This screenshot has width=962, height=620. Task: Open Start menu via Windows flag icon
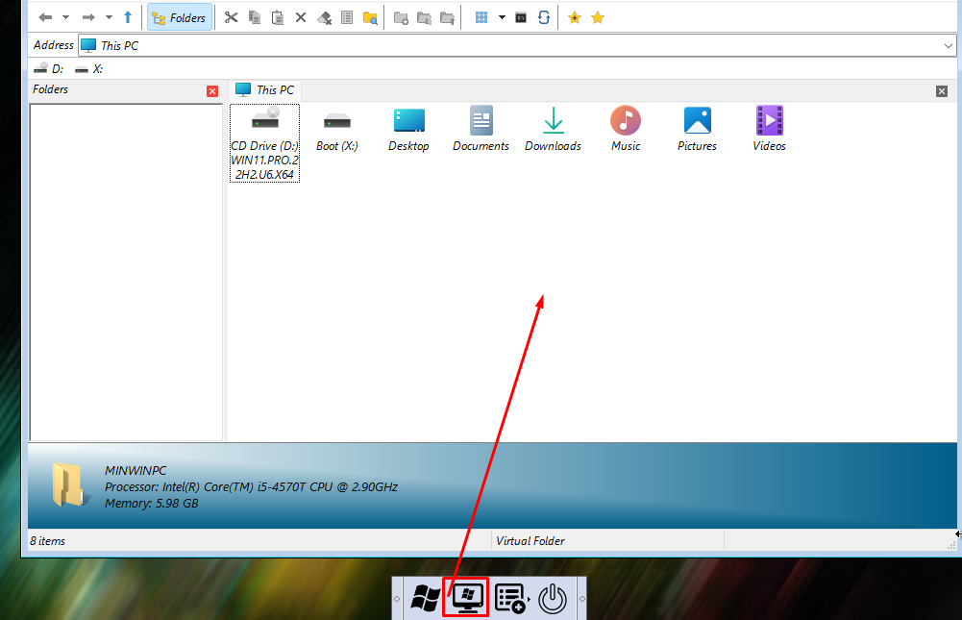(x=425, y=599)
